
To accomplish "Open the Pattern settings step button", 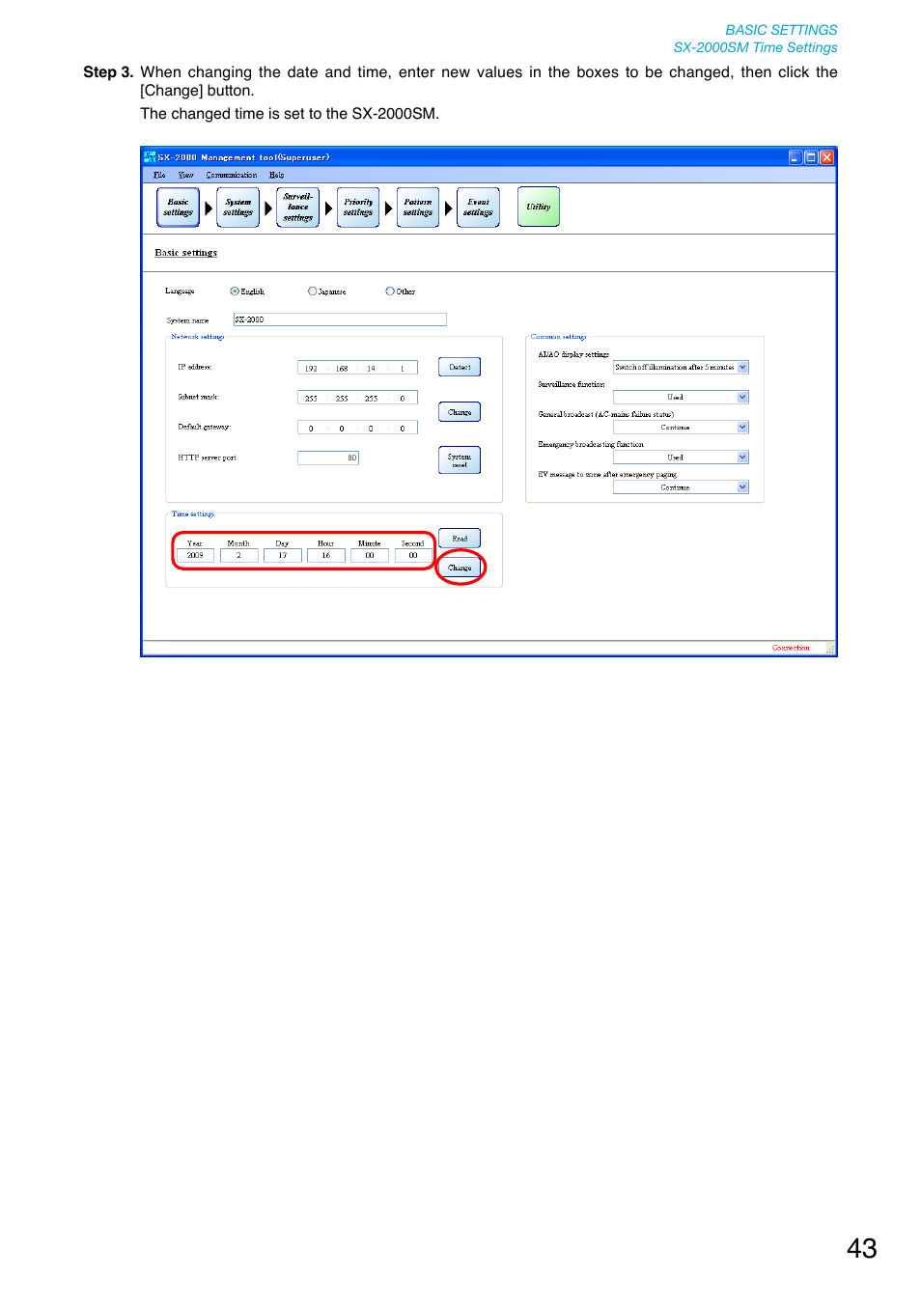I will pyautogui.click(x=418, y=208).
